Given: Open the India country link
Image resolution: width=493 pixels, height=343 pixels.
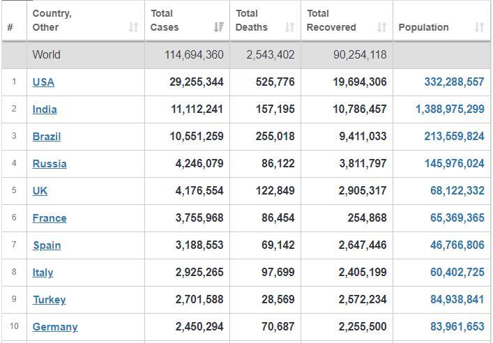Looking at the screenshot, I should (x=45, y=109).
